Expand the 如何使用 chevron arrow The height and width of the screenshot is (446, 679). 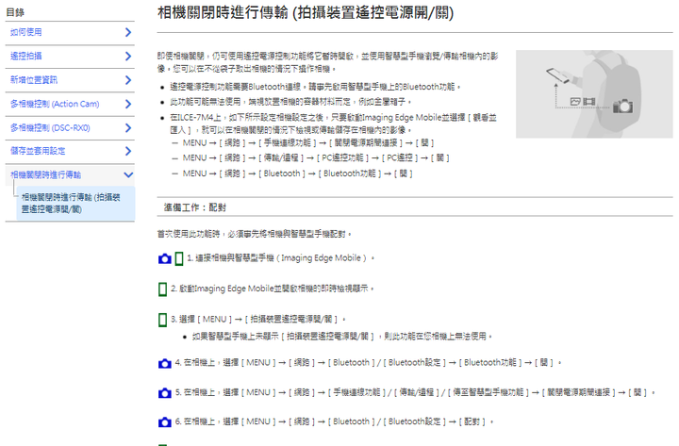pyautogui.click(x=127, y=32)
